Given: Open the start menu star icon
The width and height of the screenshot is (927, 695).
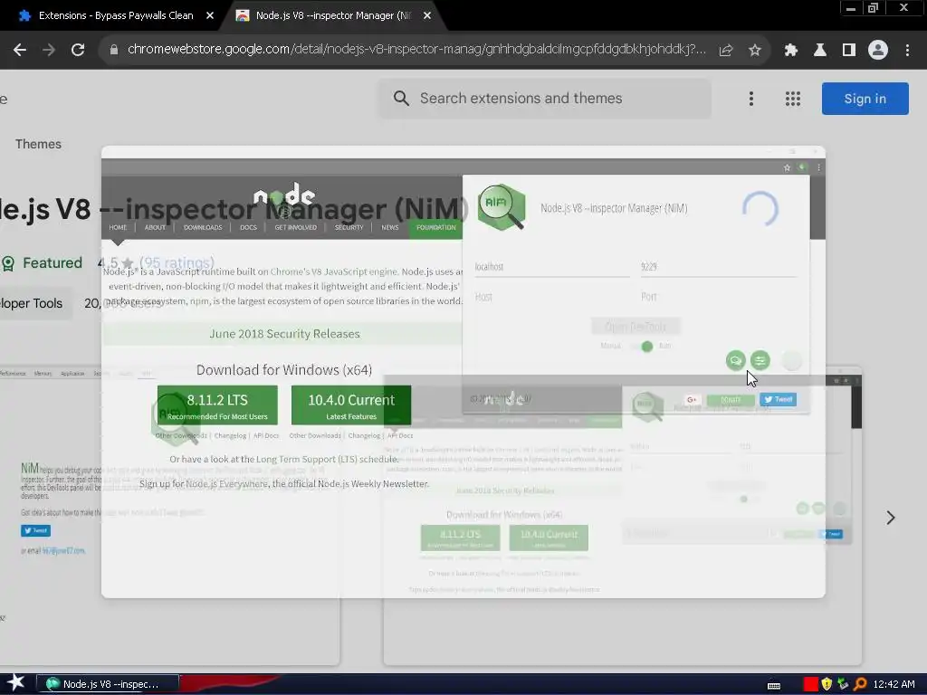Looking at the screenshot, I should (16, 683).
